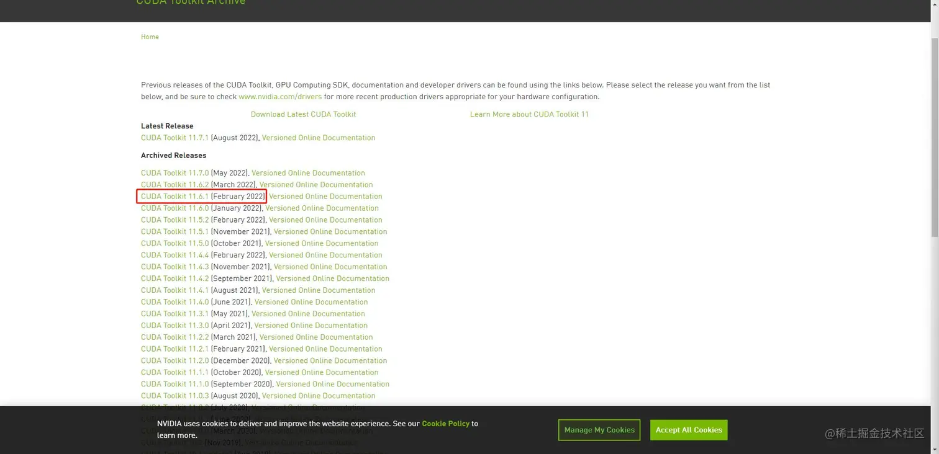The image size is (939, 454).
Task: Open documentation for CUDA Toolkit 11.4.0
Action: (311, 302)
